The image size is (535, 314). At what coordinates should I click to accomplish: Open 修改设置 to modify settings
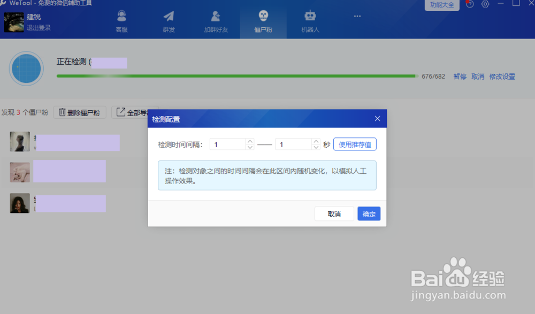pyautogui.click(x=502, y=76)
